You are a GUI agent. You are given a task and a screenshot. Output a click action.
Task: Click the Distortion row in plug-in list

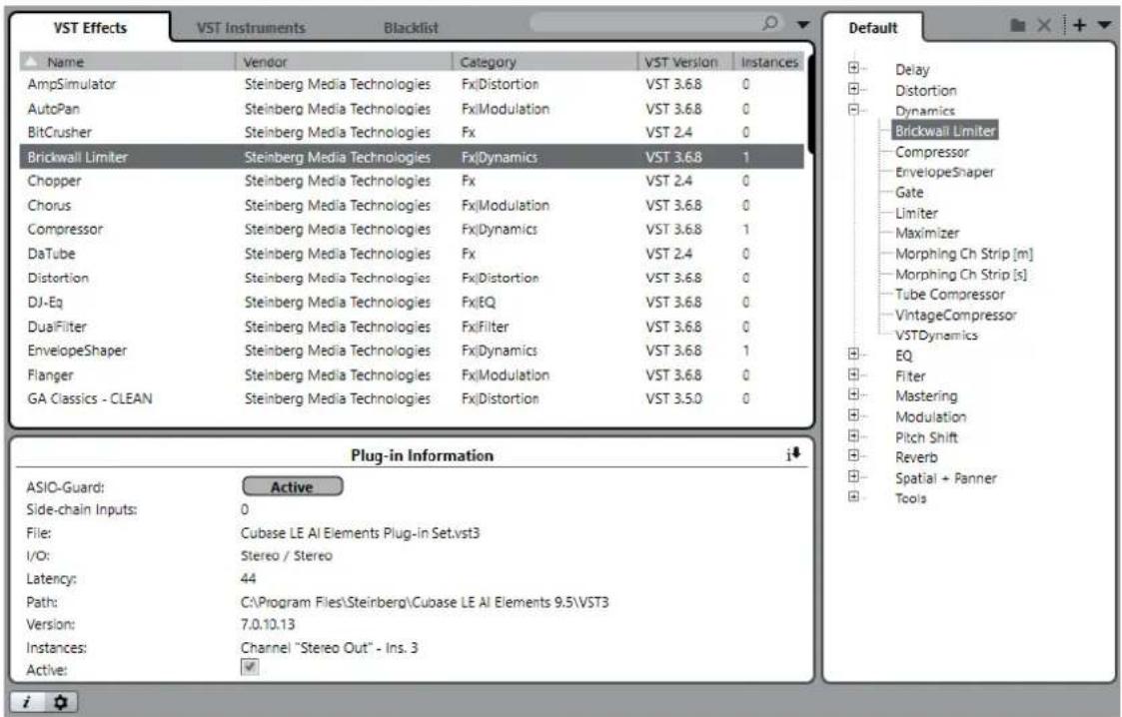coord(412,278)
